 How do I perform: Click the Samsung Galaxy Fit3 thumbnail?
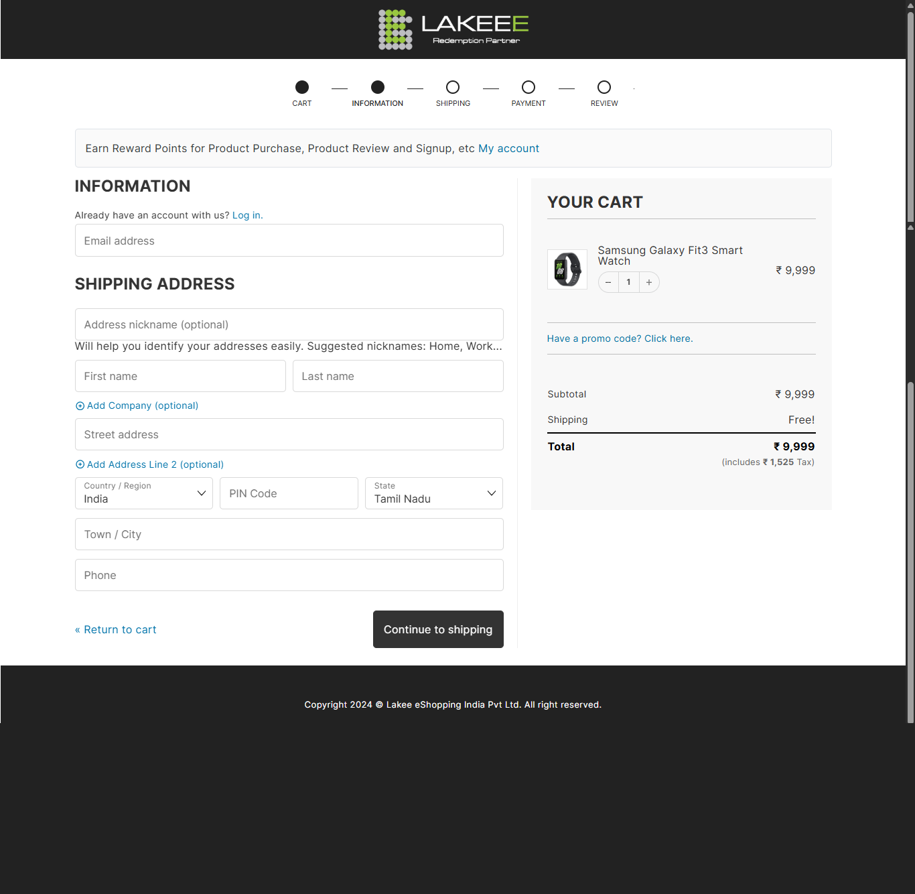click(567, 269)
